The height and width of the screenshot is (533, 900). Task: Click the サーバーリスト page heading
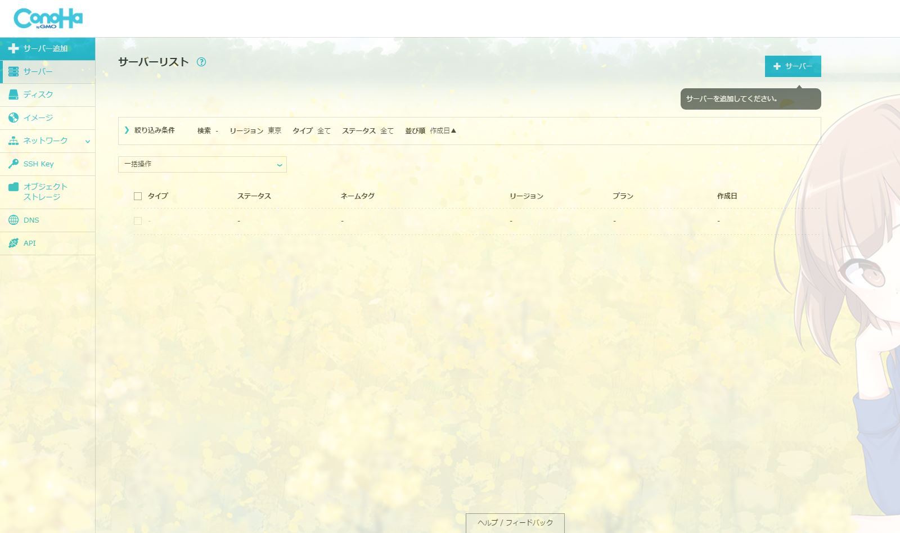(x=154, y=62)
